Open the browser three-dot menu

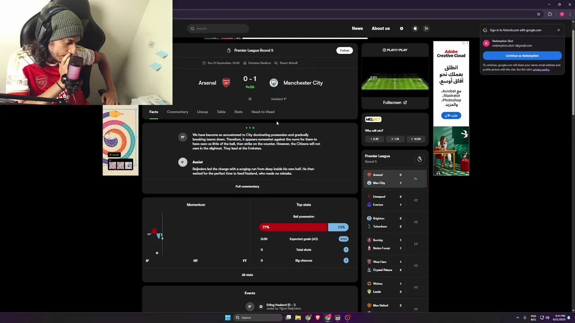point(570,14)
